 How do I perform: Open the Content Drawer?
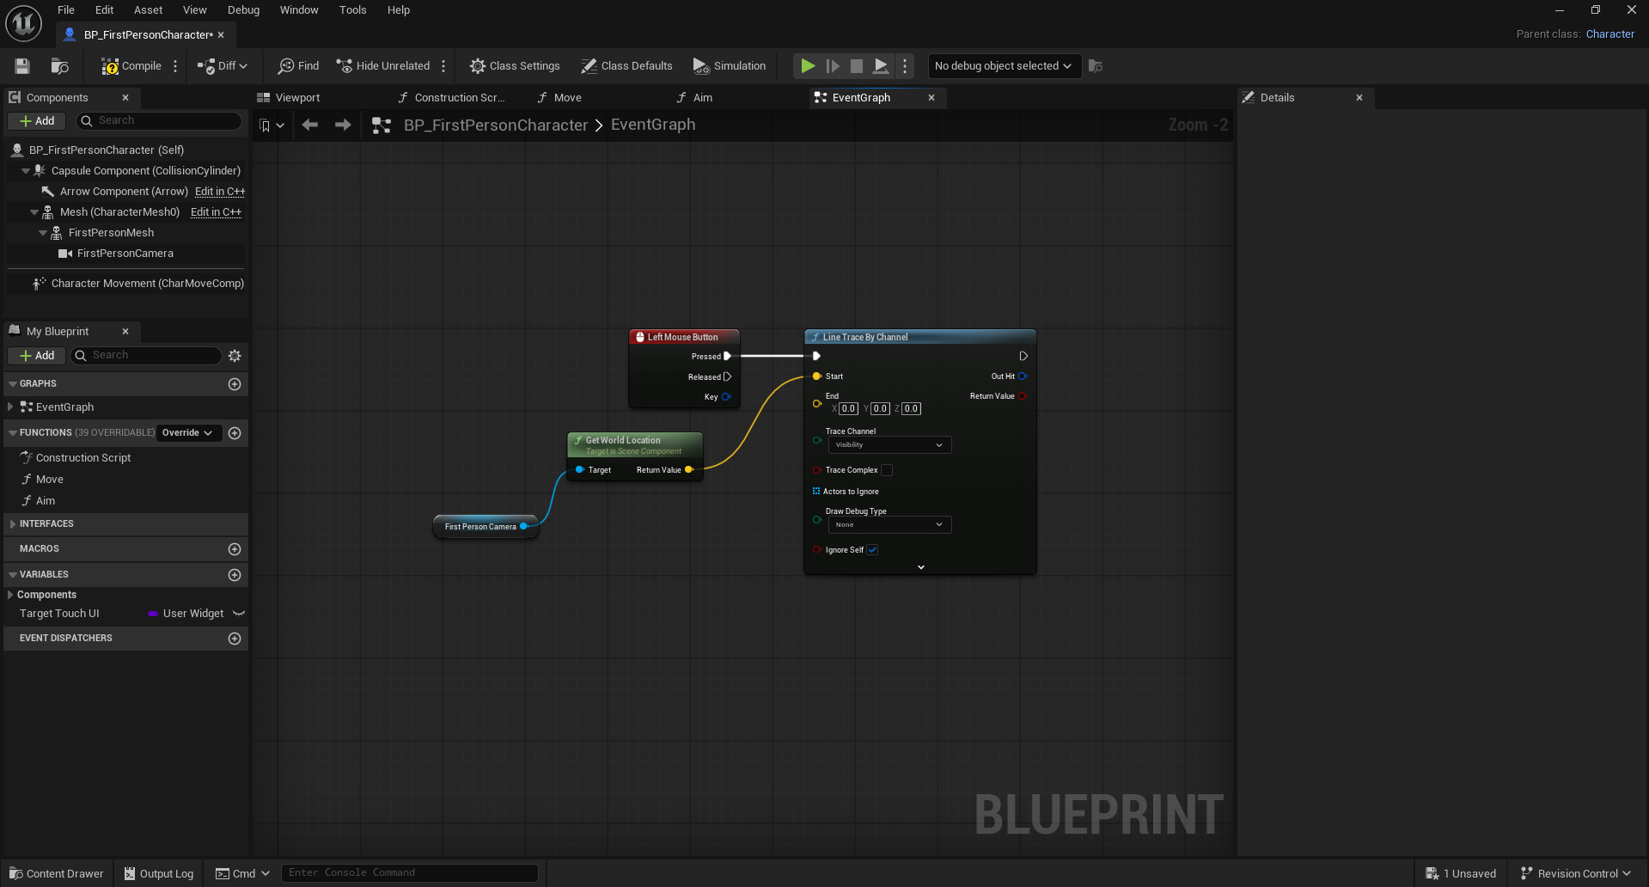point(56,873)
